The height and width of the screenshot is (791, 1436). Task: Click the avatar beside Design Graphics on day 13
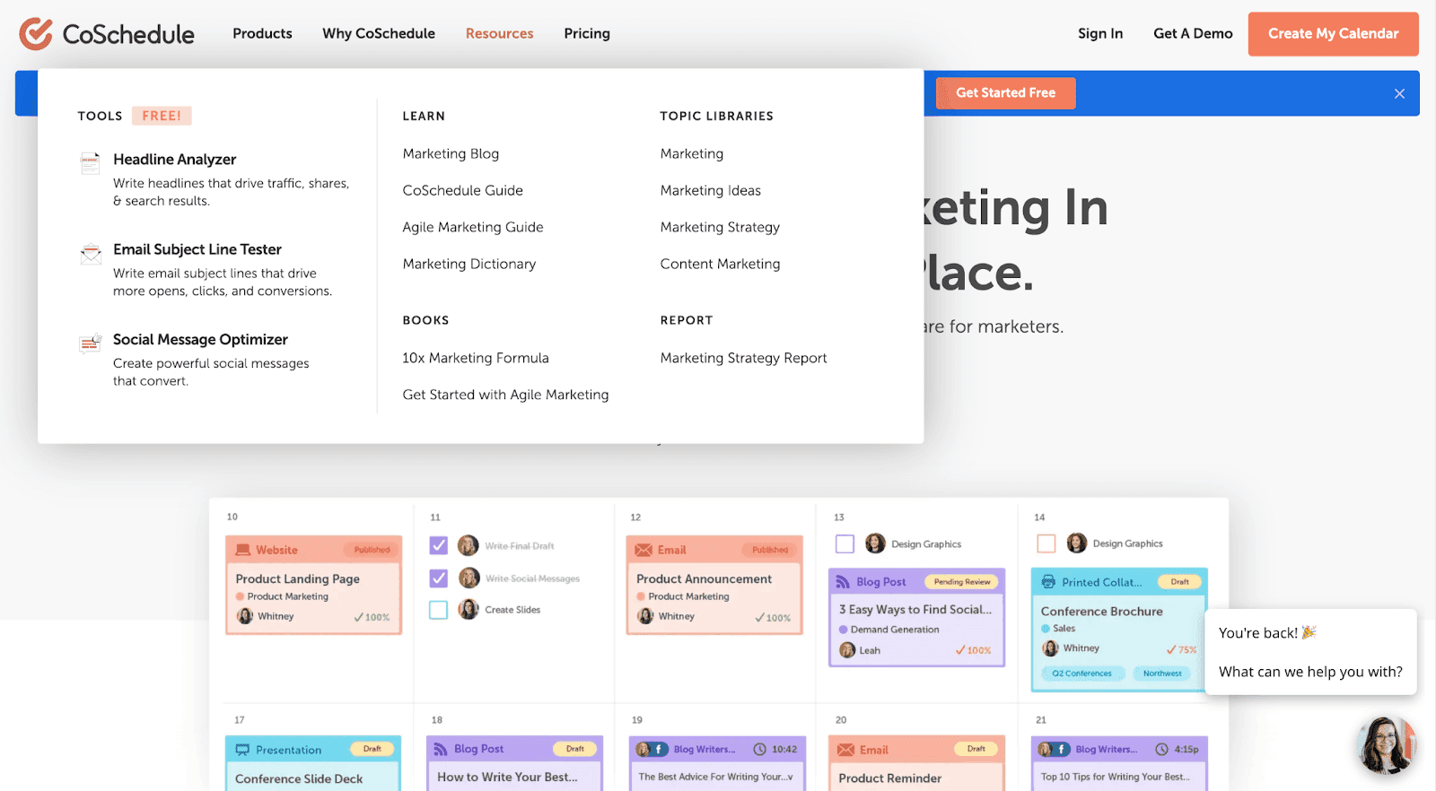(x=875, y=543)
